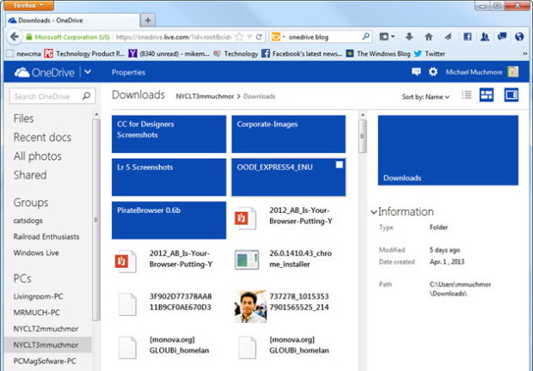Click Firefox search magnifier icon
The image size is (533, 371).
365,37
